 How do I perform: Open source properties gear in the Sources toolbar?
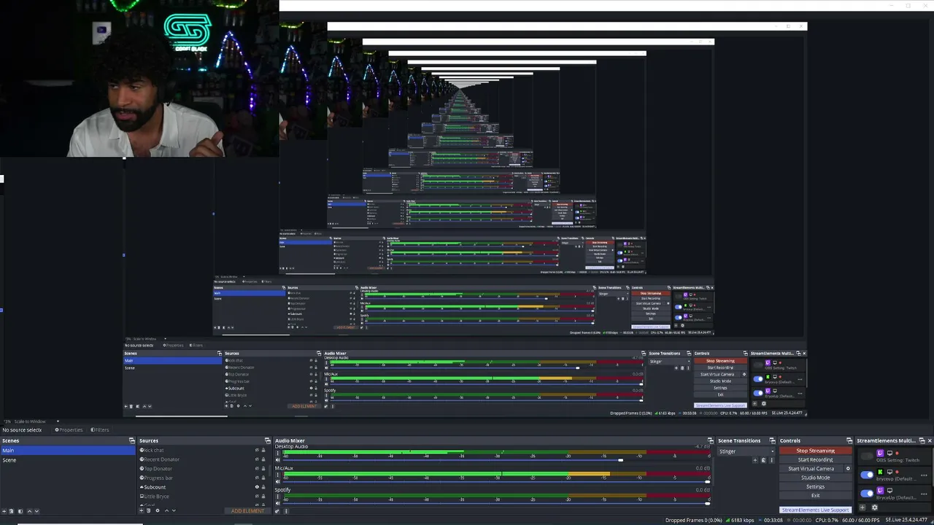point(157,510)
